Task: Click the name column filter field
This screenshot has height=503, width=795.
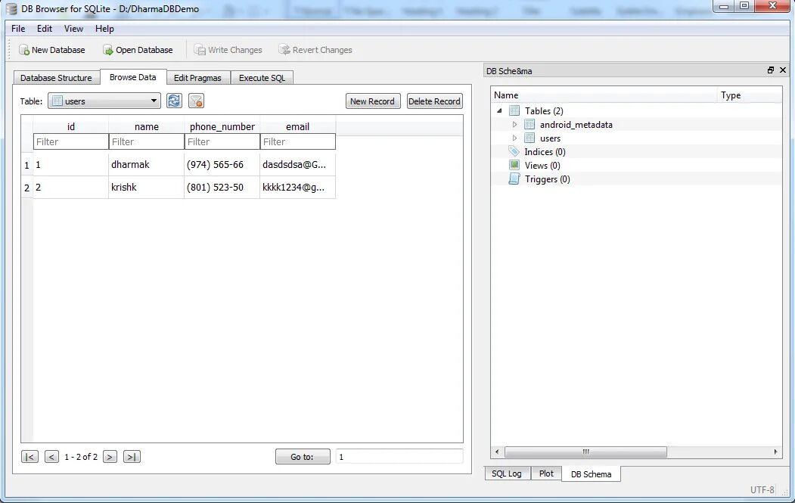Action: tap(147, 141)
